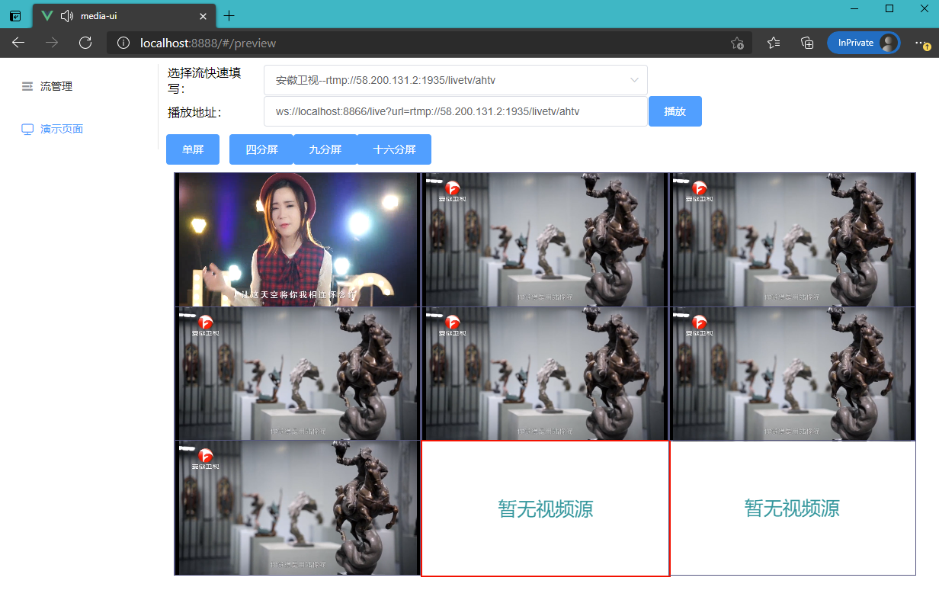The width and height of the screenshot is (939, 616).
Task: Switch to 四分屏 layout
Action: (x=261, y=149)
